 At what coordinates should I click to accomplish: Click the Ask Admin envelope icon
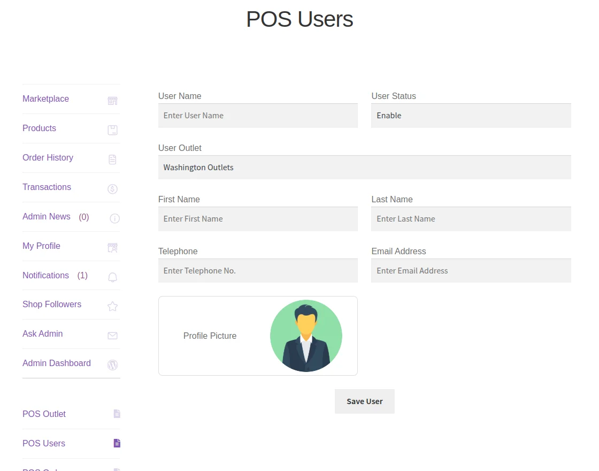coord(112,336)
